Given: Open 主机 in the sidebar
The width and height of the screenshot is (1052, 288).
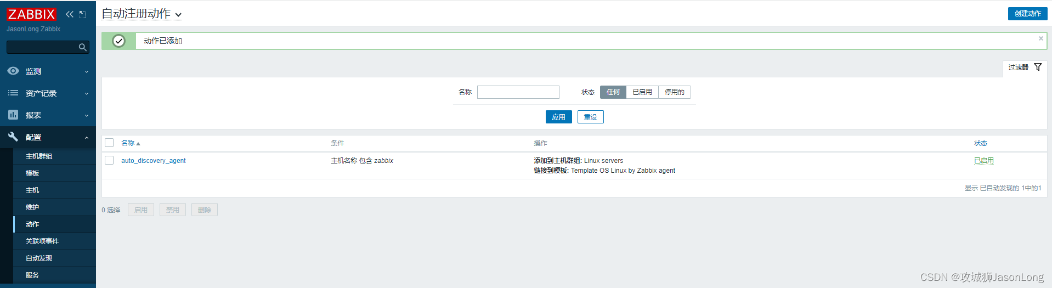Looking at the screenshot, I should pyautogui.click(x=54, y=190).
